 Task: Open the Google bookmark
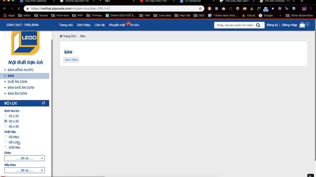click(266, 15)
